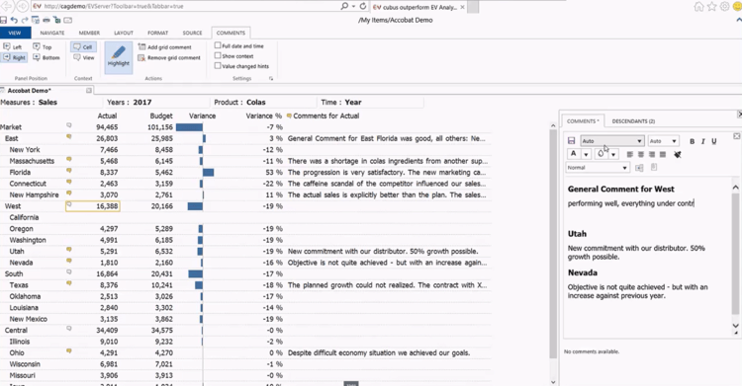Click the attachment clip icon in editor
The image size is (742, 386).
coord(654,167)
